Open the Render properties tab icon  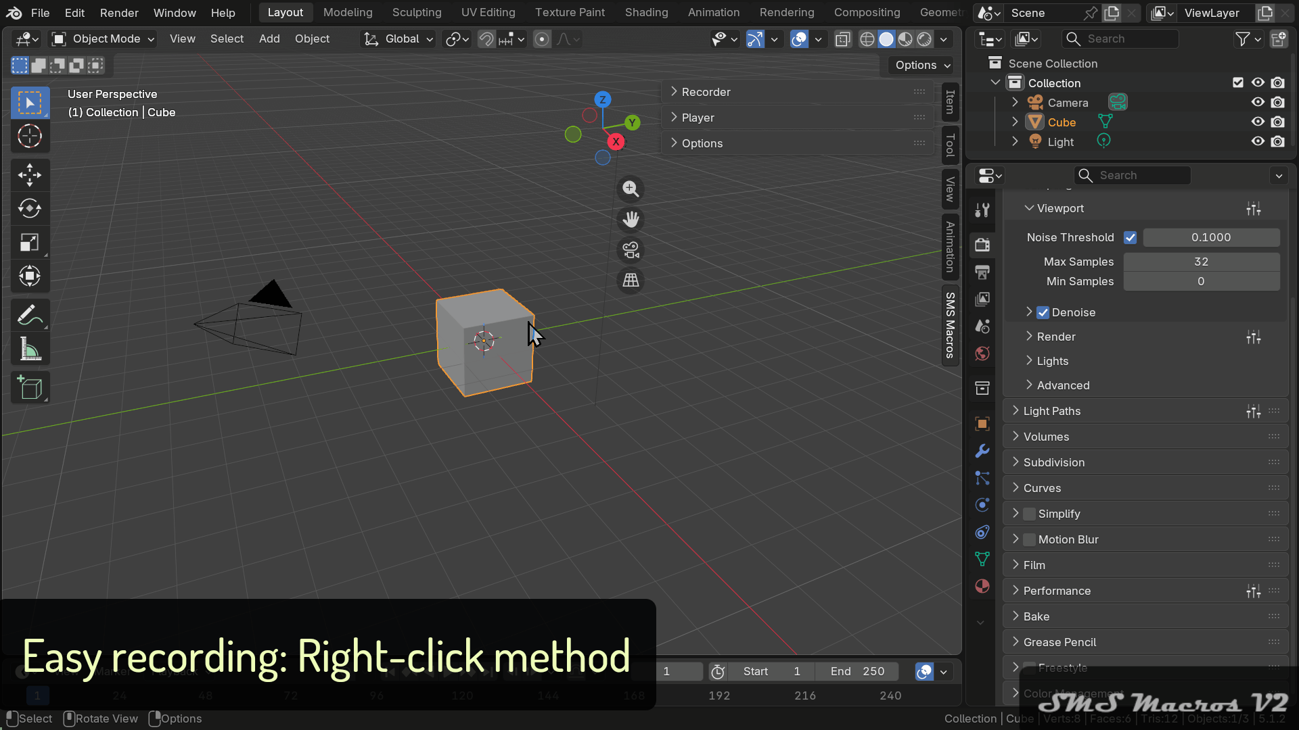(982, 245)
